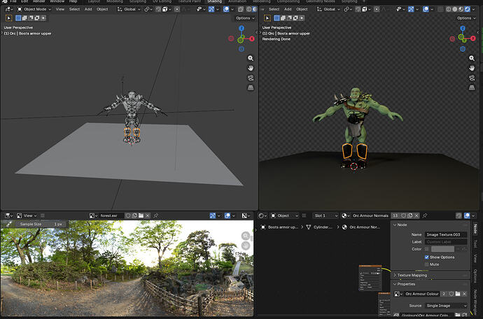483x319 pixels.
Task: Enable the Mute checkbox
Action: (x=426, y=264)
